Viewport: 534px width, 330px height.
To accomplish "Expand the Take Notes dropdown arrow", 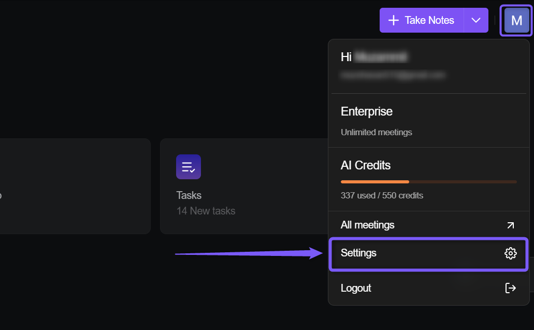I will (476, 20).
